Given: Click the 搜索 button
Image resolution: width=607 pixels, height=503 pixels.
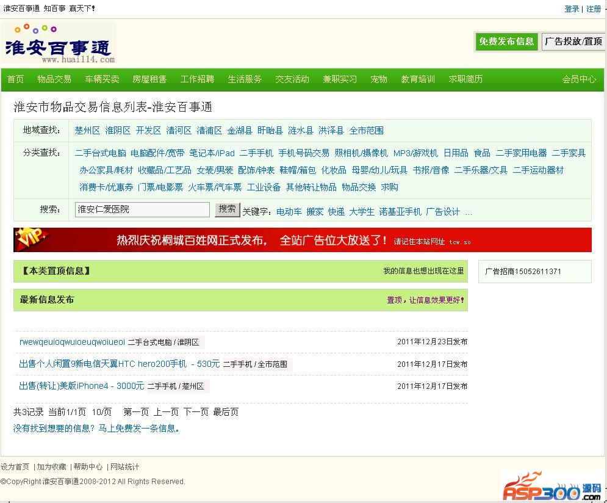Looking at the screenshot, I should point(227,209).
